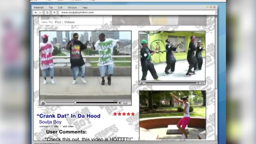Minimize the browser window
Screen dimensions: 256x144
pyautogui.click(x=208, y=7)
